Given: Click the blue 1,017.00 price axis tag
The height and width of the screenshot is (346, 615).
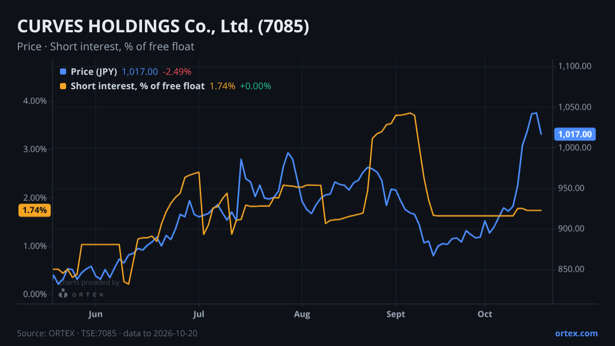Looking at the screenshot, I should (575, 134).
